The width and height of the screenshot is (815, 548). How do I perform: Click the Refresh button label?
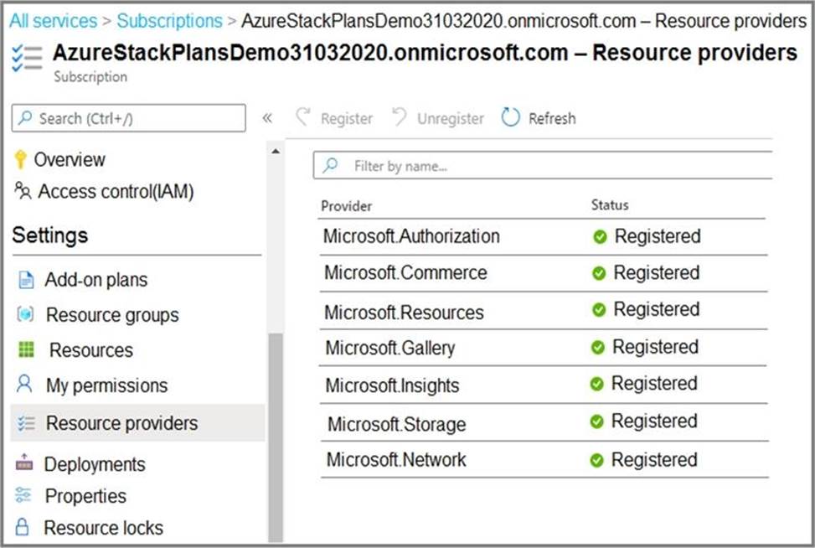[x=552, y=118]
